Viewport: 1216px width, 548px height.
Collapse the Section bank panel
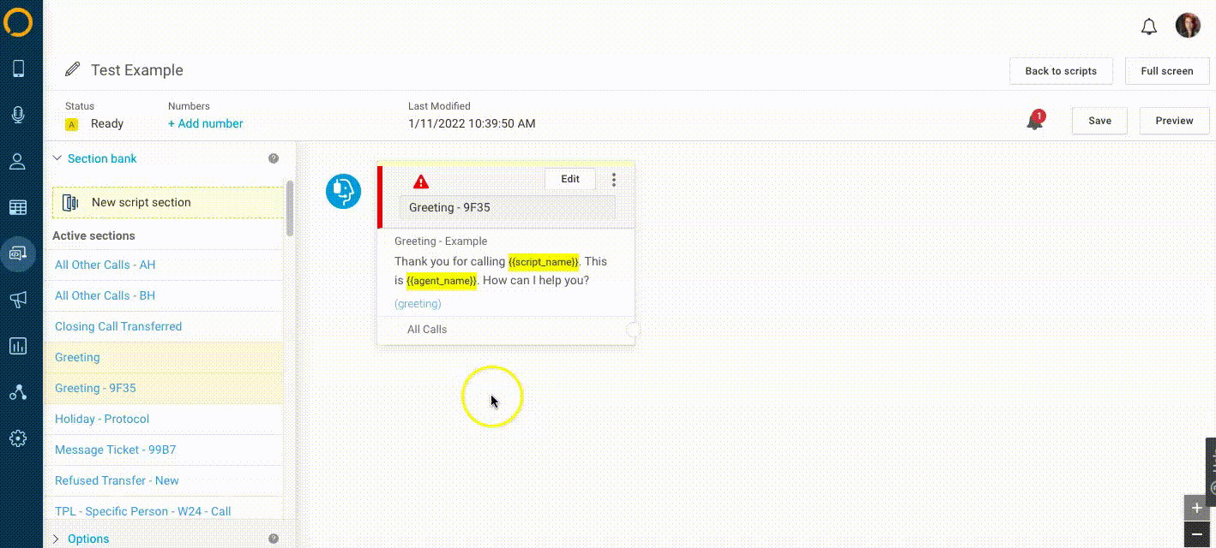coord(57,158)
